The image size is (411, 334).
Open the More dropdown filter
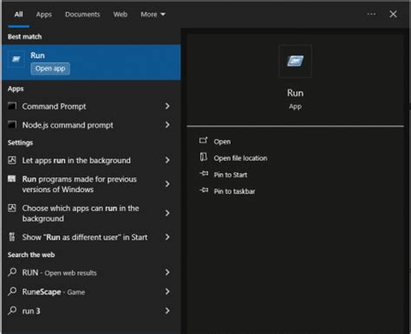pos(153,15)
